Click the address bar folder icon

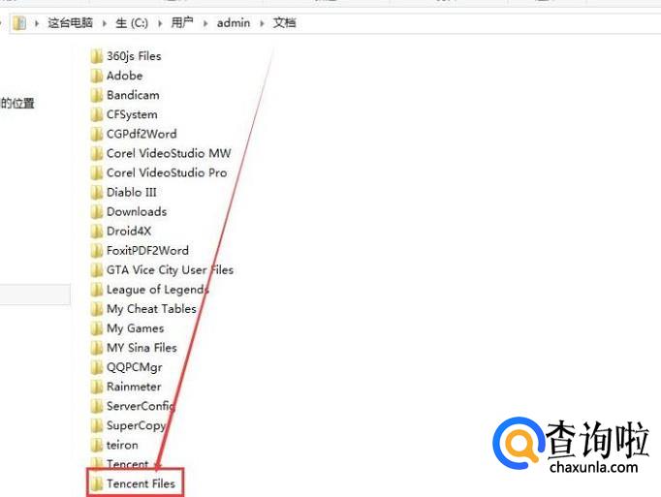(x=19, y=23)
